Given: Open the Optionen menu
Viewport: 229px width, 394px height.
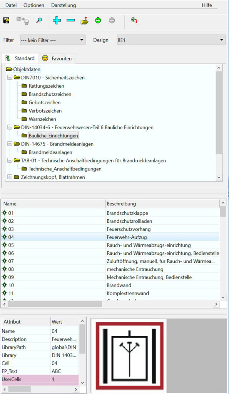Looking at the screenshot, I should pos(34,5).
